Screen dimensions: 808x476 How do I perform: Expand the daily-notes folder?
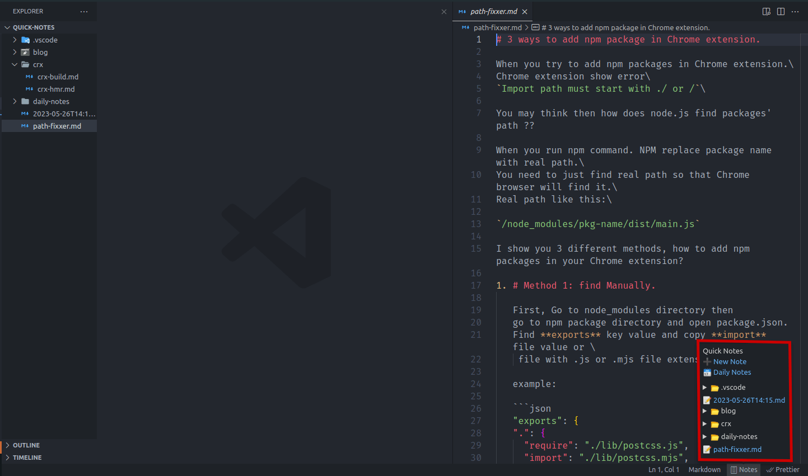pos(15,101)
